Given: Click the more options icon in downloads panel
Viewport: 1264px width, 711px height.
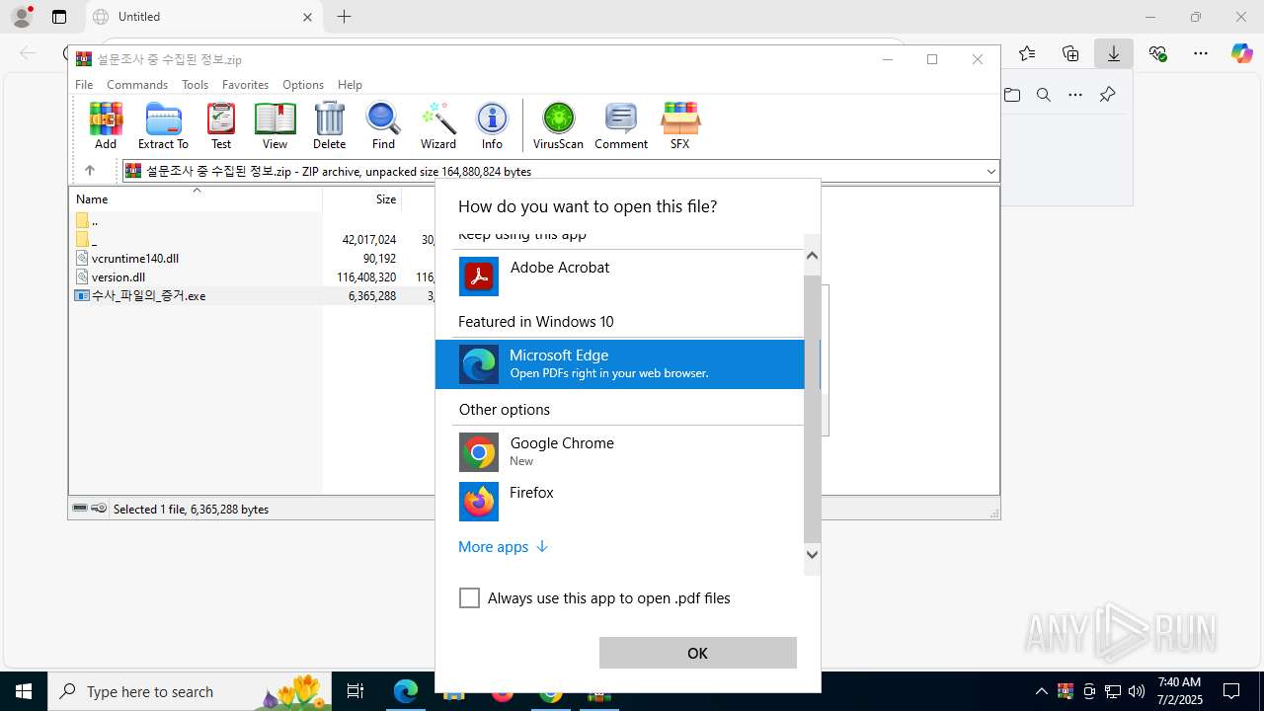Looking at the screenshot, I should [x=1075, y=95].
